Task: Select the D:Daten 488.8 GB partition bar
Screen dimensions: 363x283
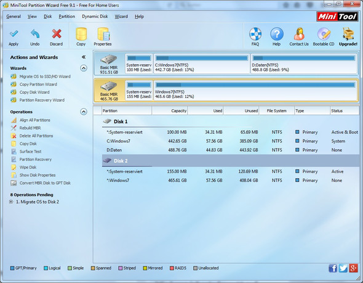Action: coord(304,64)
